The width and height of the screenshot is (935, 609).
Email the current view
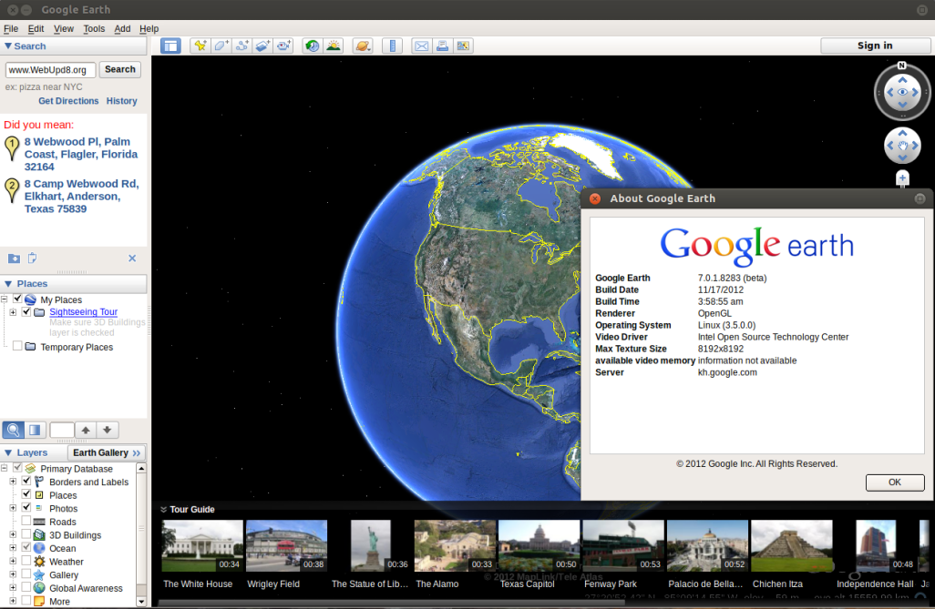point(422,46)
